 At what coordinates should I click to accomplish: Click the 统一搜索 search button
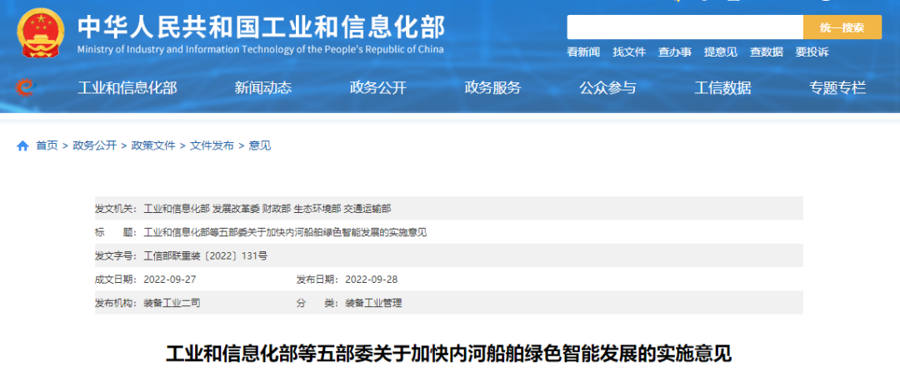coord(842,27)
